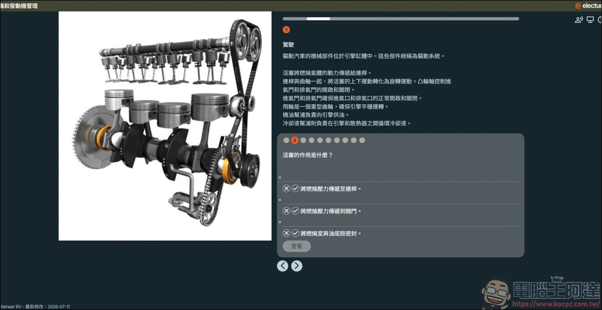Jump to the third question dot
Screen dimensions: 602x310
tap(303, 140)
